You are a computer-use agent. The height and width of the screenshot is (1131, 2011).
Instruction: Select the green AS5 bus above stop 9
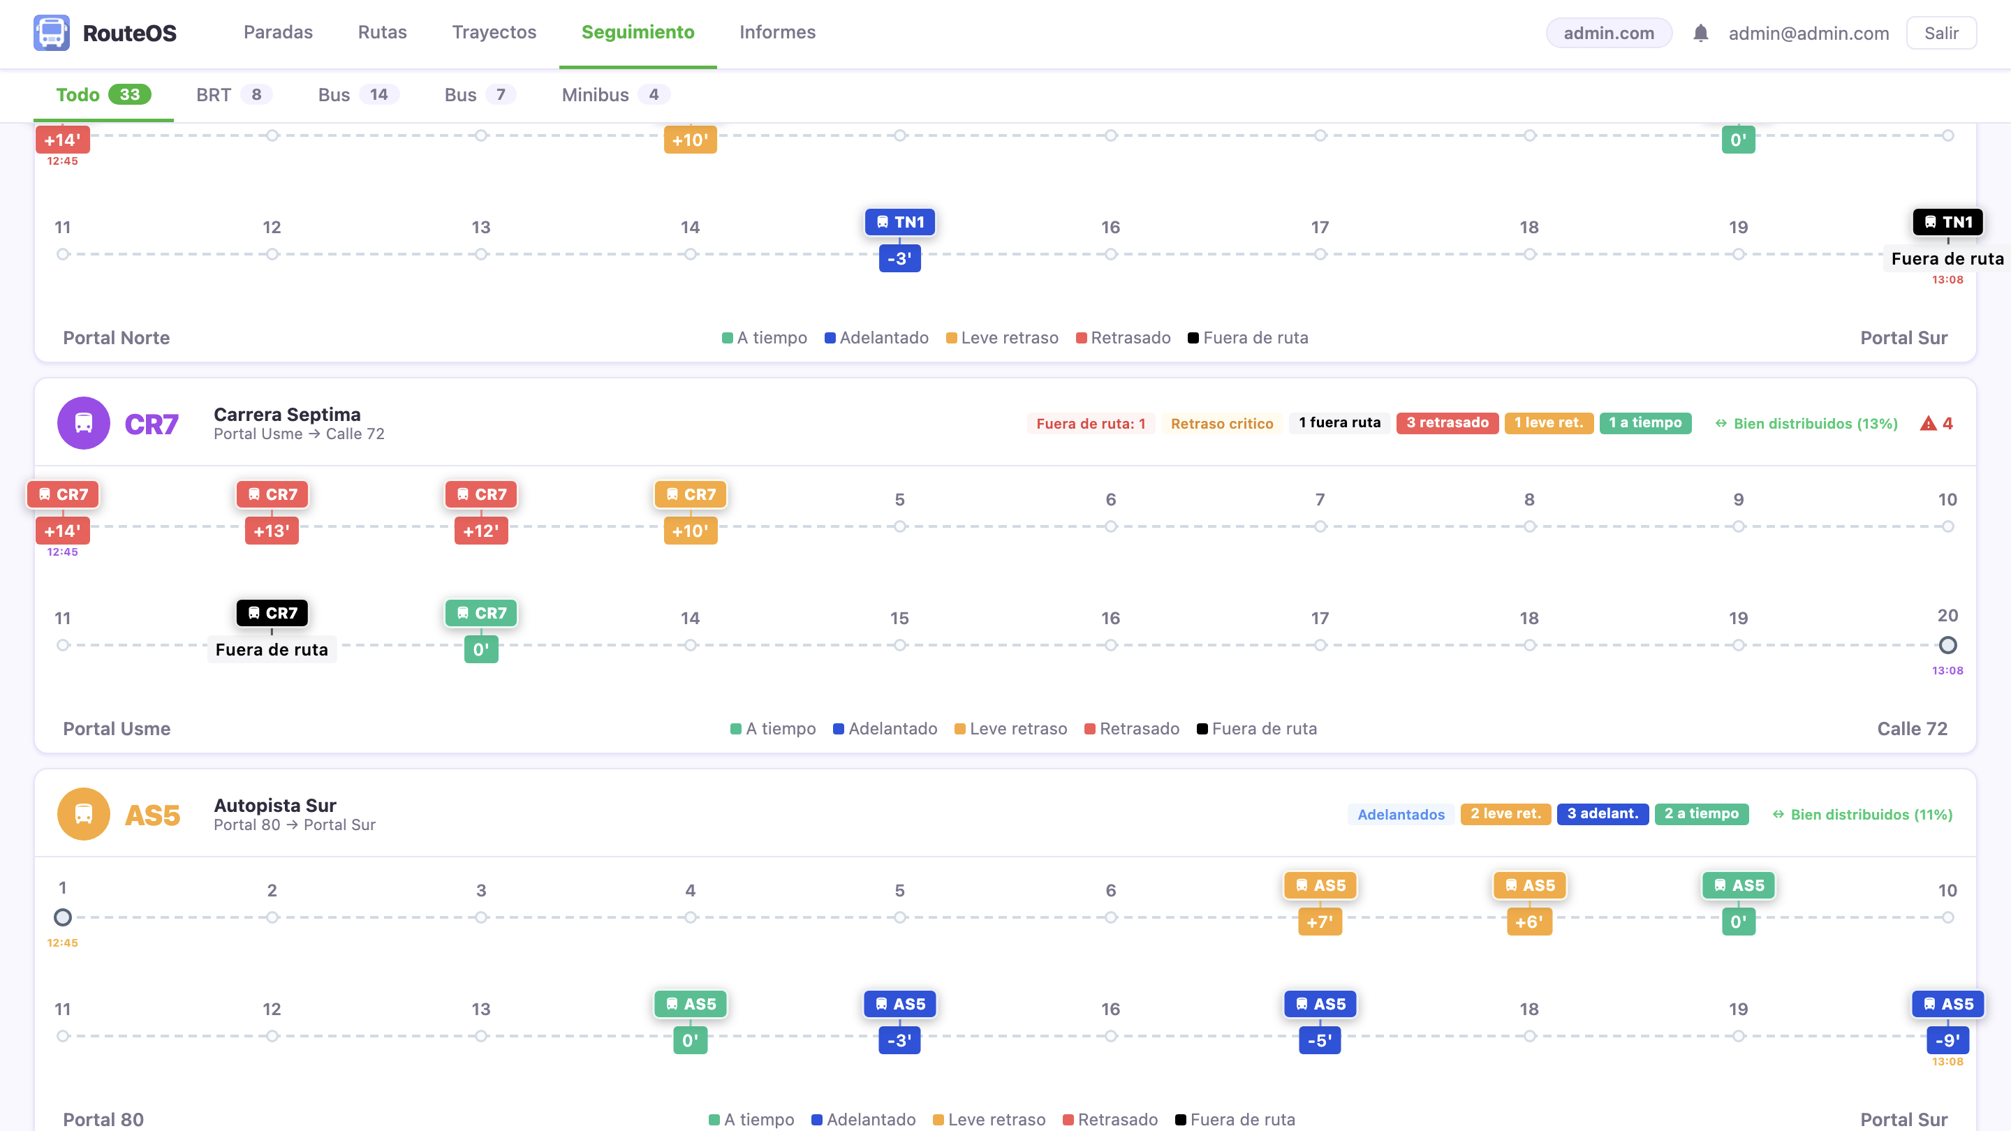[1739, 885]
